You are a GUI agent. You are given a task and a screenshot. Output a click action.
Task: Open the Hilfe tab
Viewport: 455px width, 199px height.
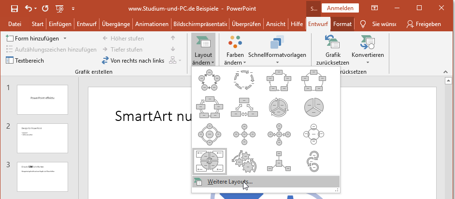point(297,24)
